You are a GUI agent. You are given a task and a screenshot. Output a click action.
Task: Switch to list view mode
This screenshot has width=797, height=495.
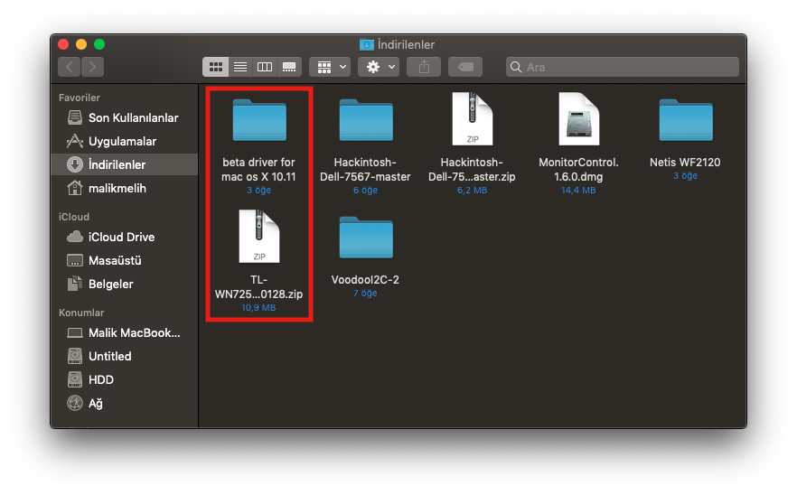pos(240,67)
